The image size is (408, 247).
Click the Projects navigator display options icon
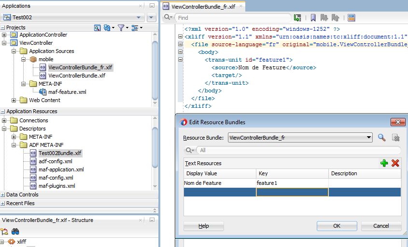(135, 28)
